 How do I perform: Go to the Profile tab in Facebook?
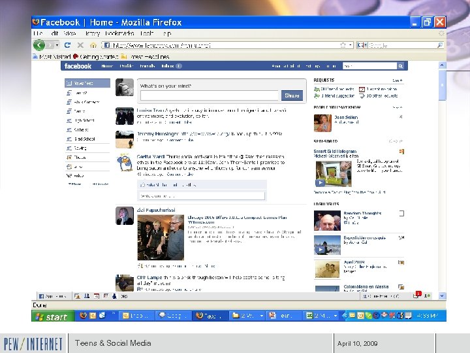[x=126, y=66]
